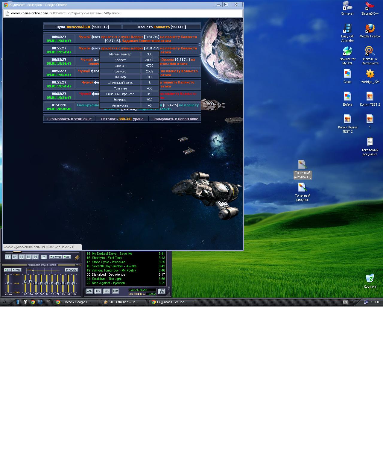Select playlist track 15. My Darkest Days - Save Me

point(126,254)
